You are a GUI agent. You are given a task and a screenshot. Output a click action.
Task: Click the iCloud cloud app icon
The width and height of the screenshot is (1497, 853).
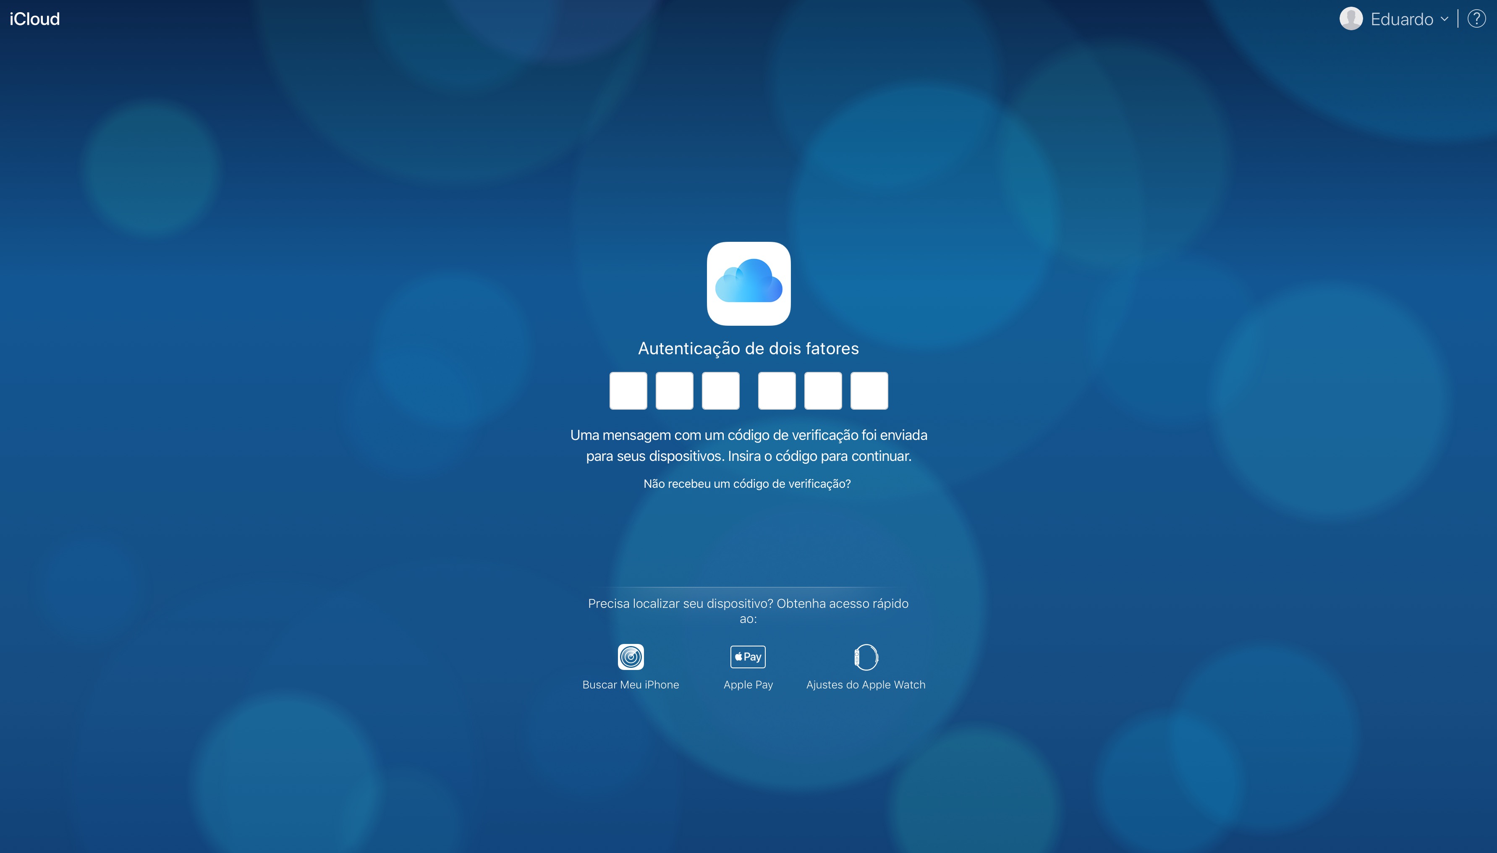click(x=748, y=283)
